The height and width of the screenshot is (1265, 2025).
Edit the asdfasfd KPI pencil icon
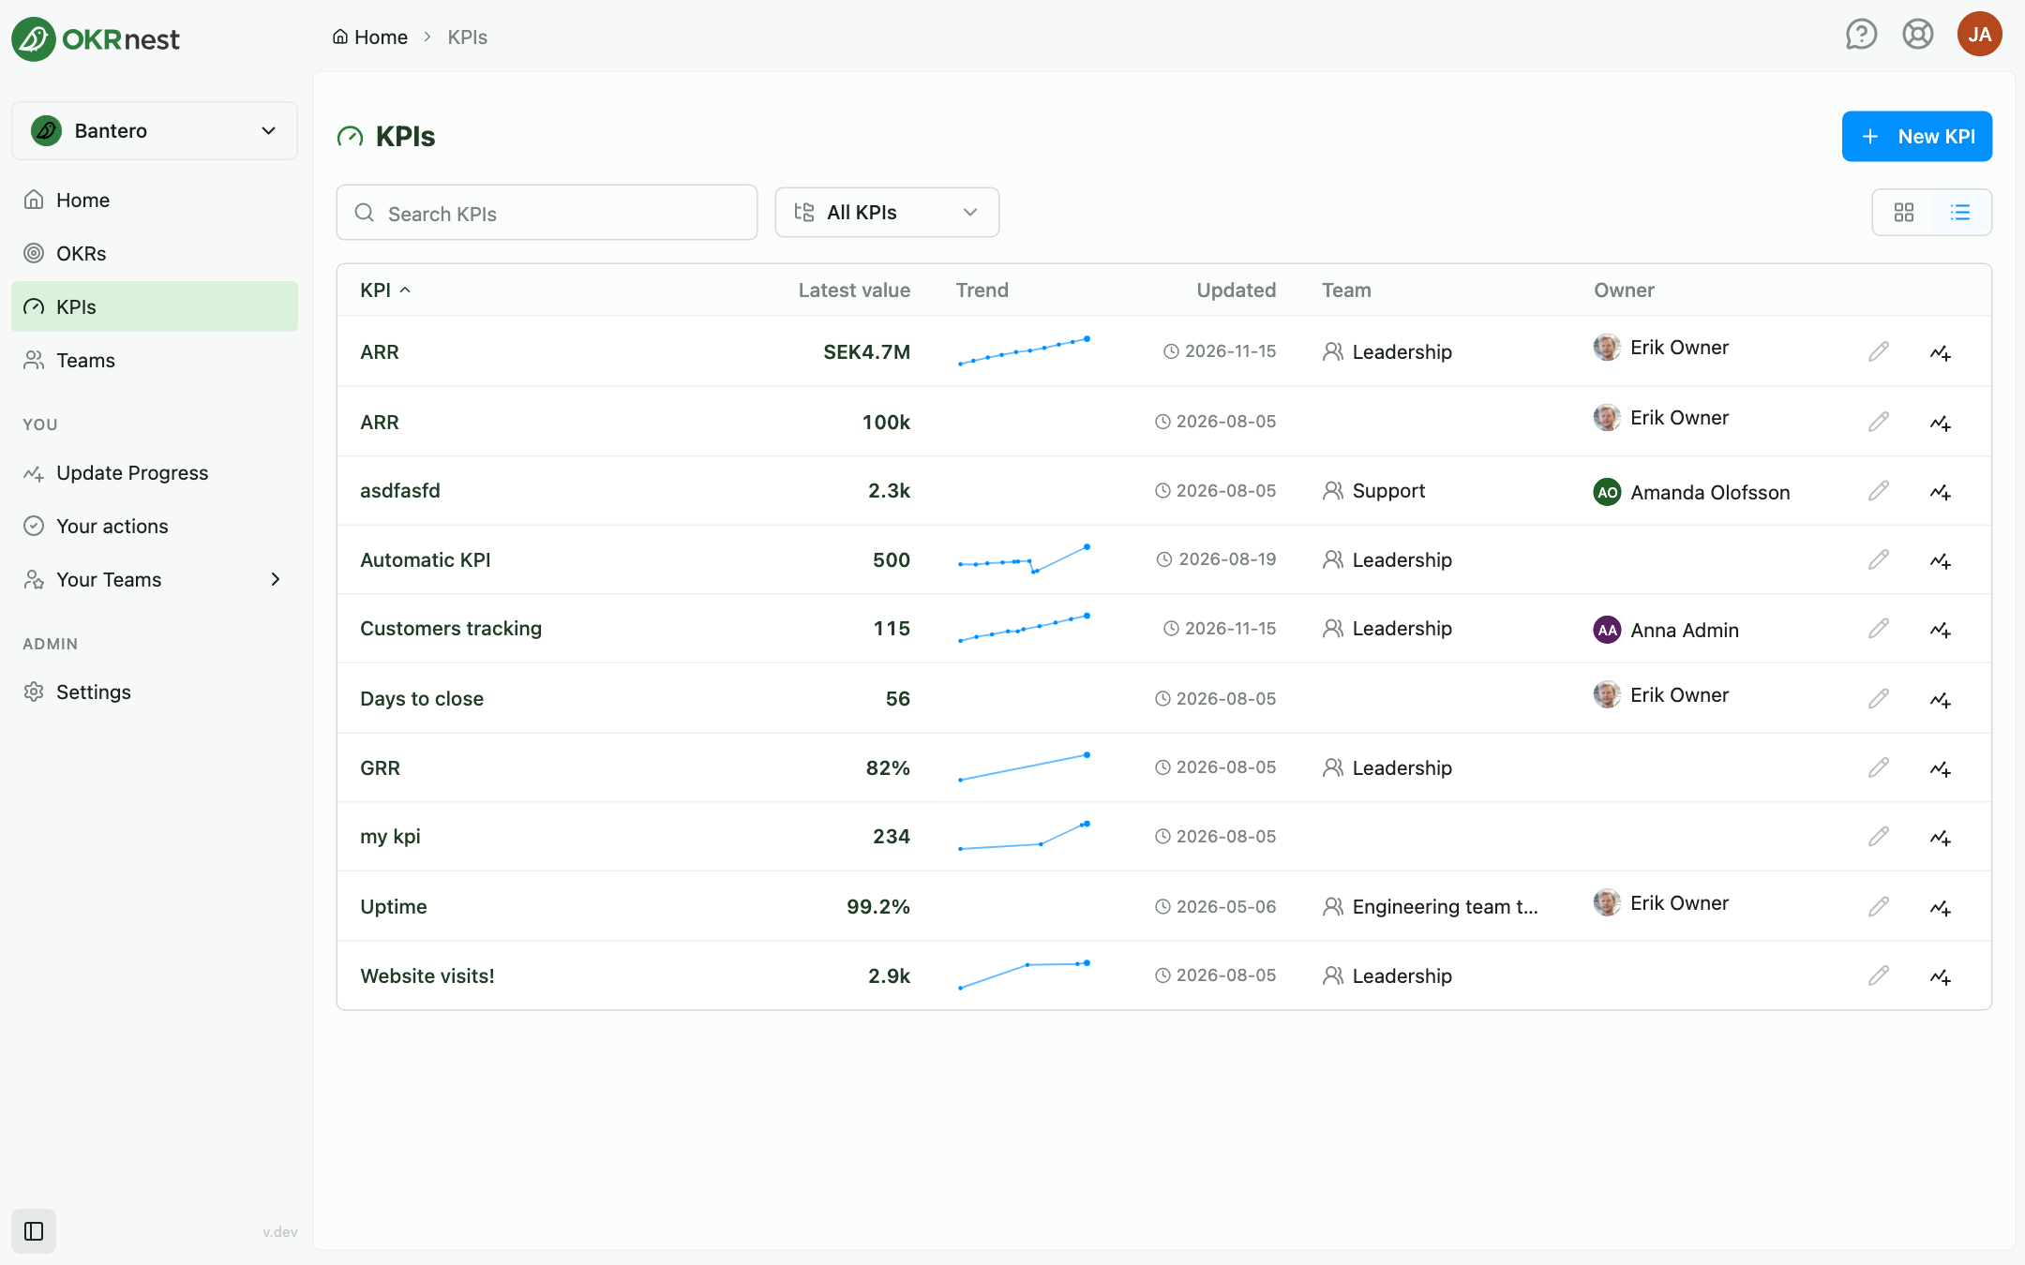tap(1878, 491)
